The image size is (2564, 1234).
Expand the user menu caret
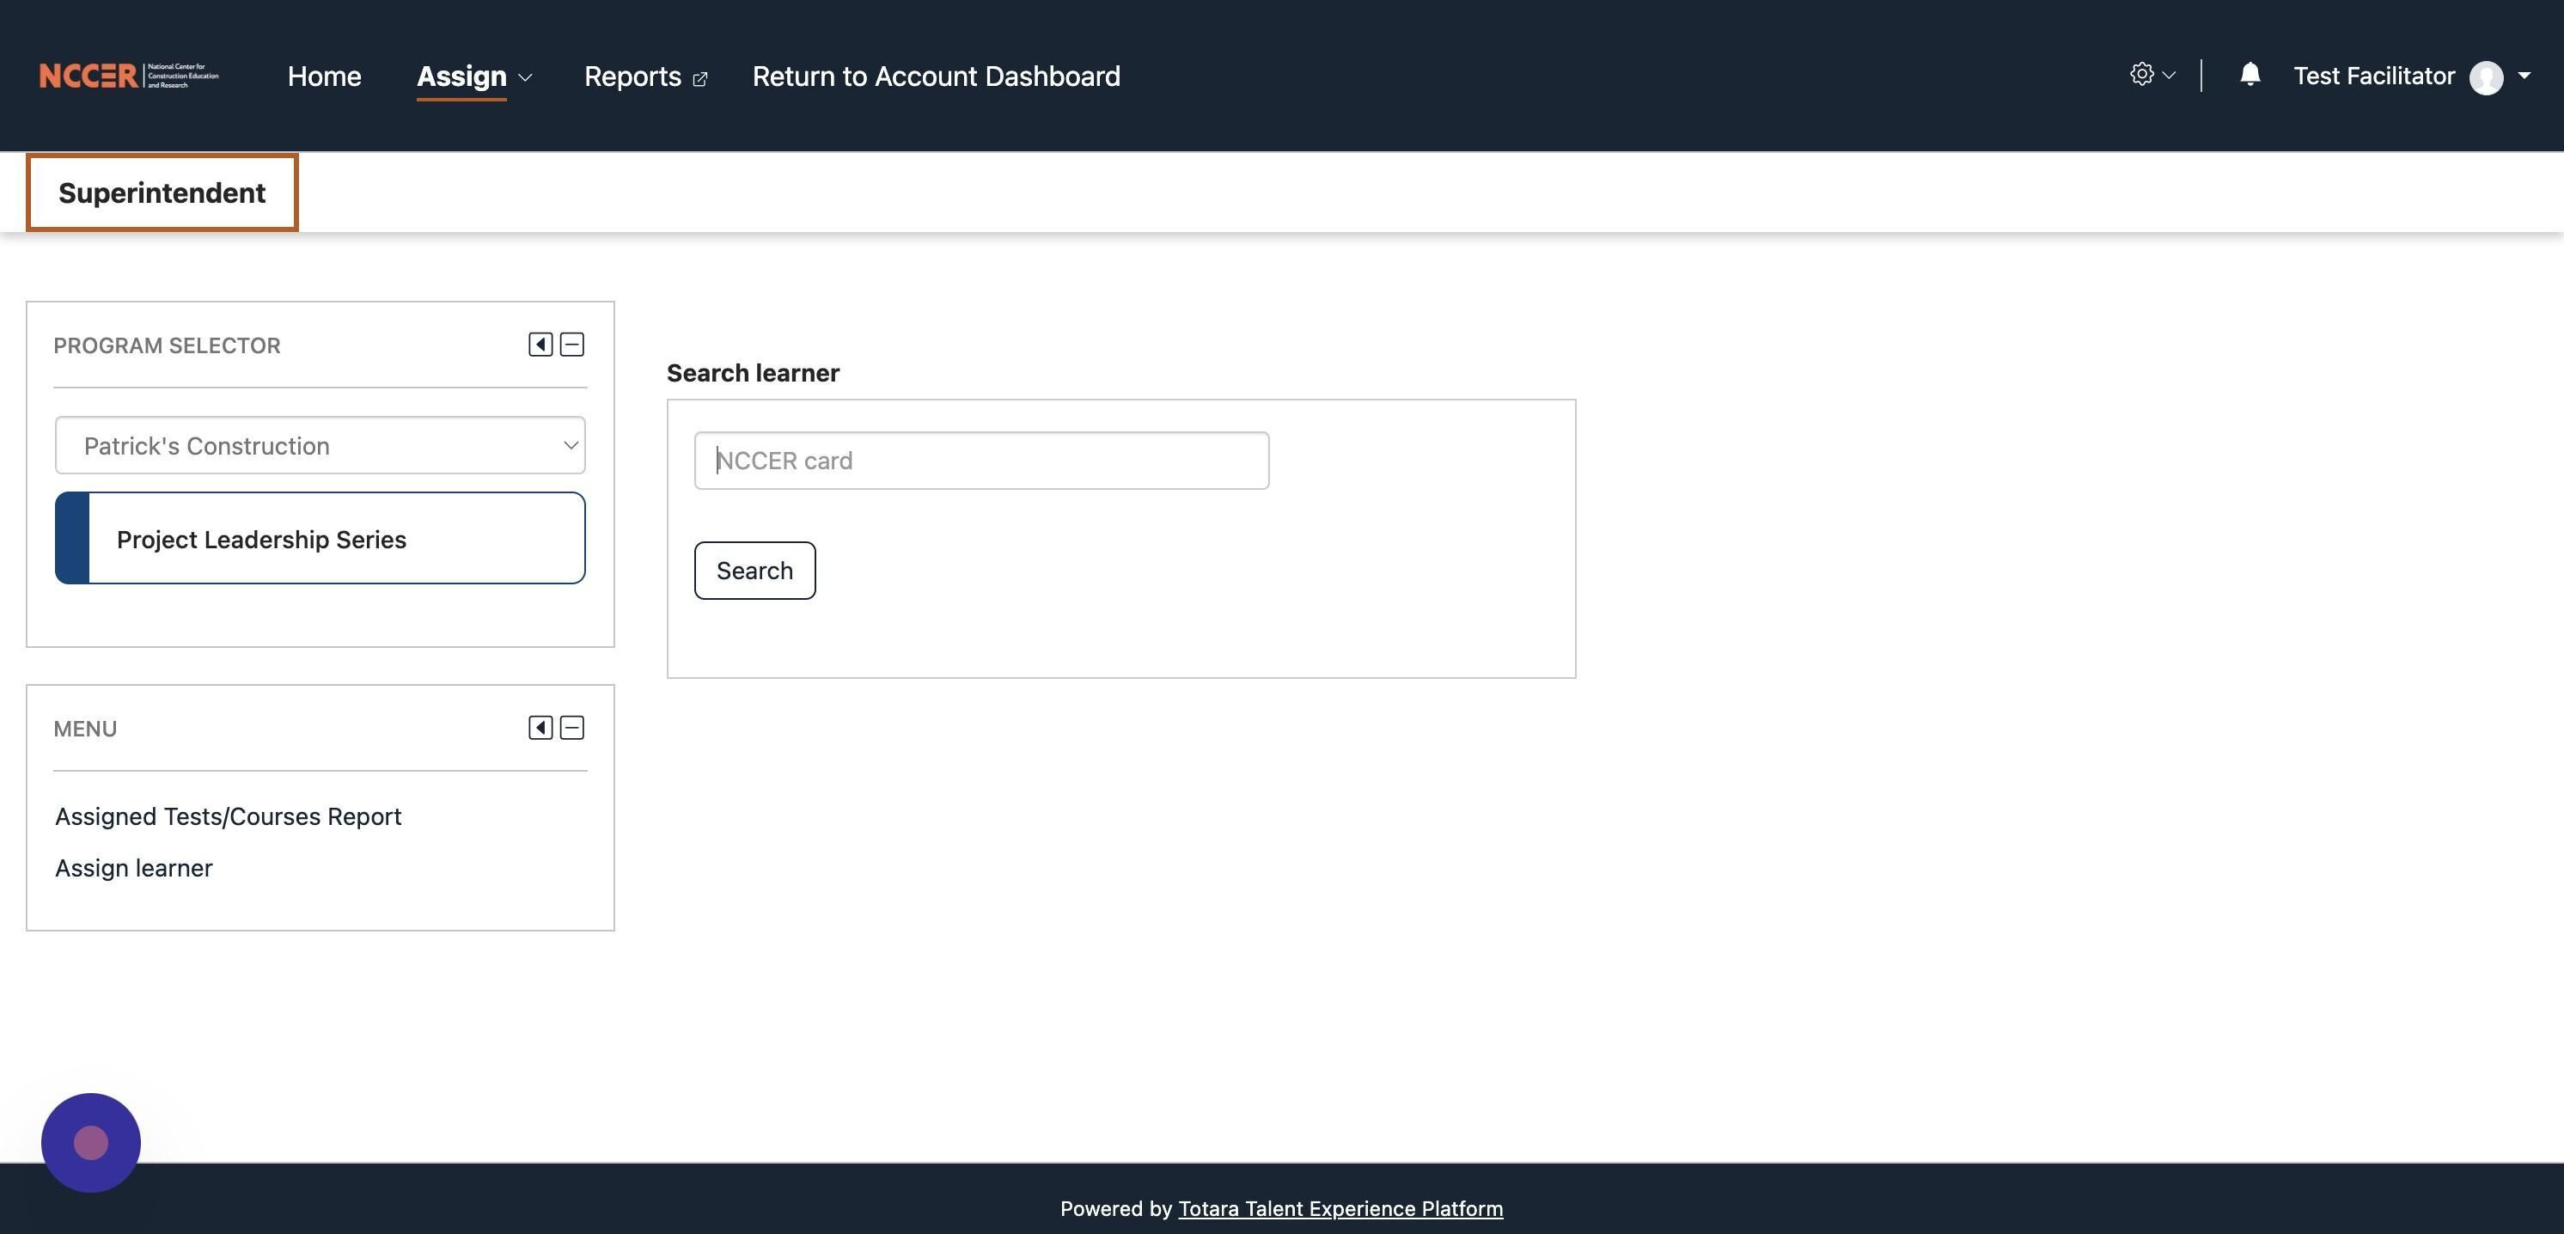point(2524,76)
